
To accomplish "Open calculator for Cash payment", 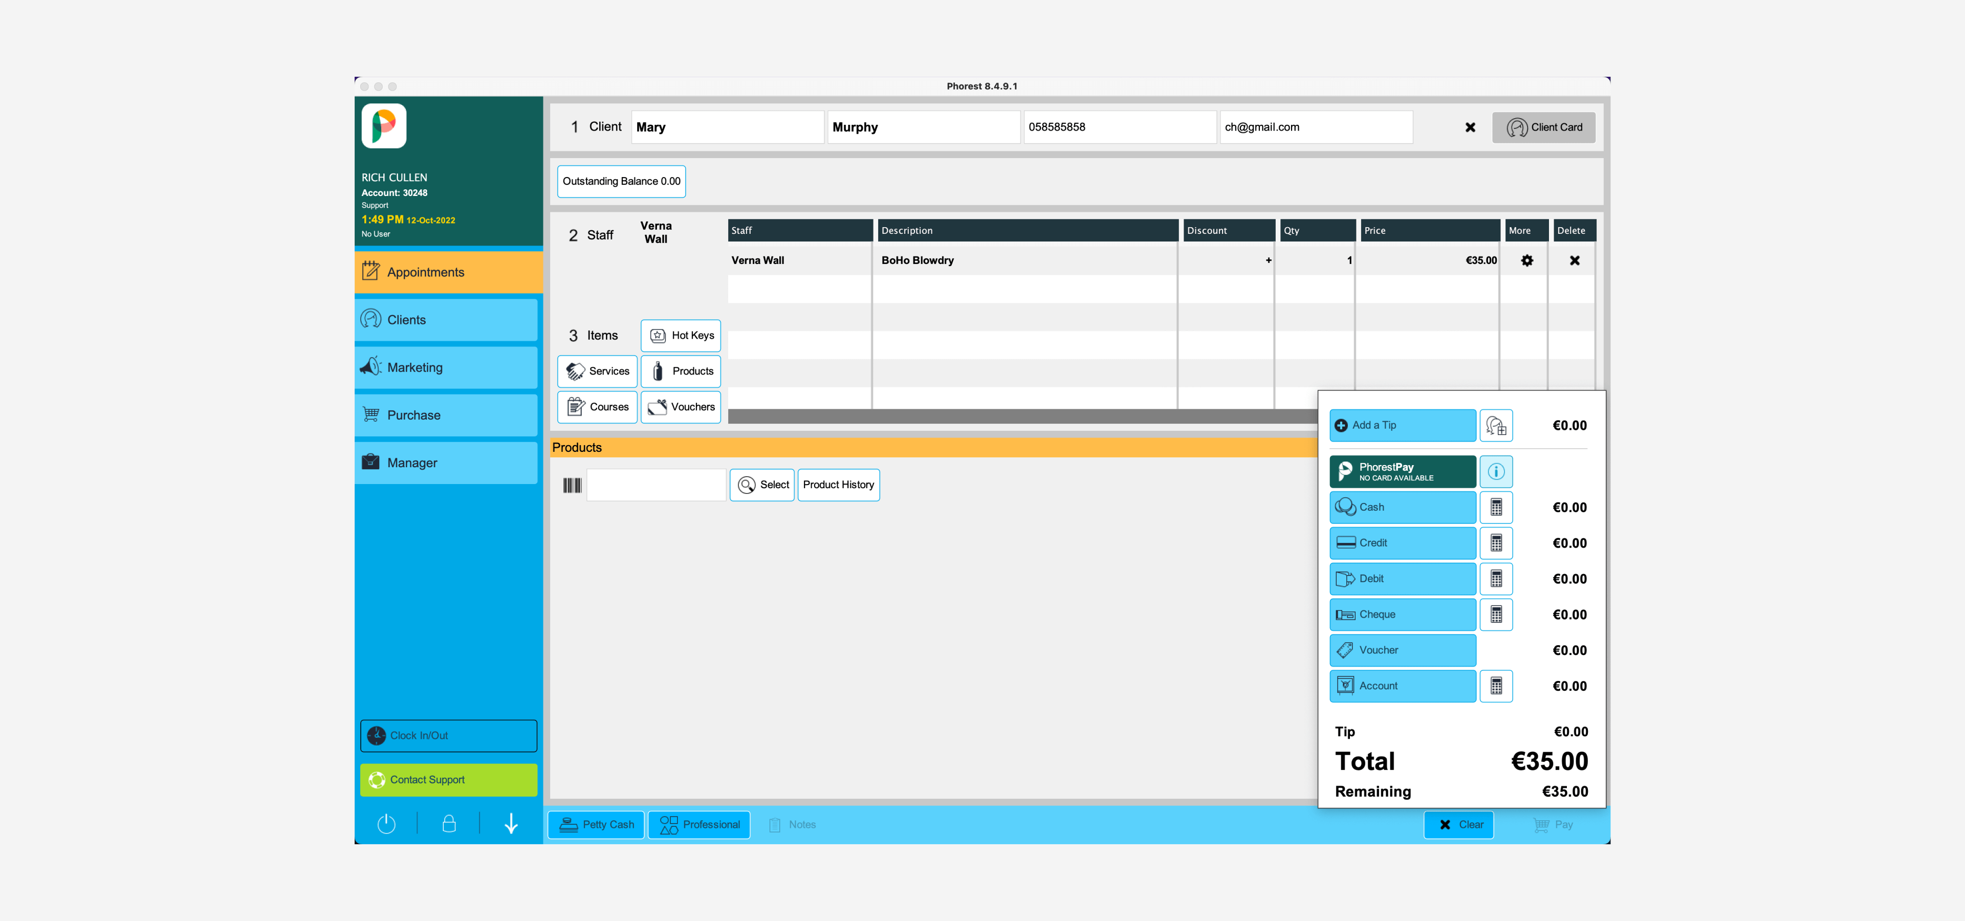I will [1496, 508].
